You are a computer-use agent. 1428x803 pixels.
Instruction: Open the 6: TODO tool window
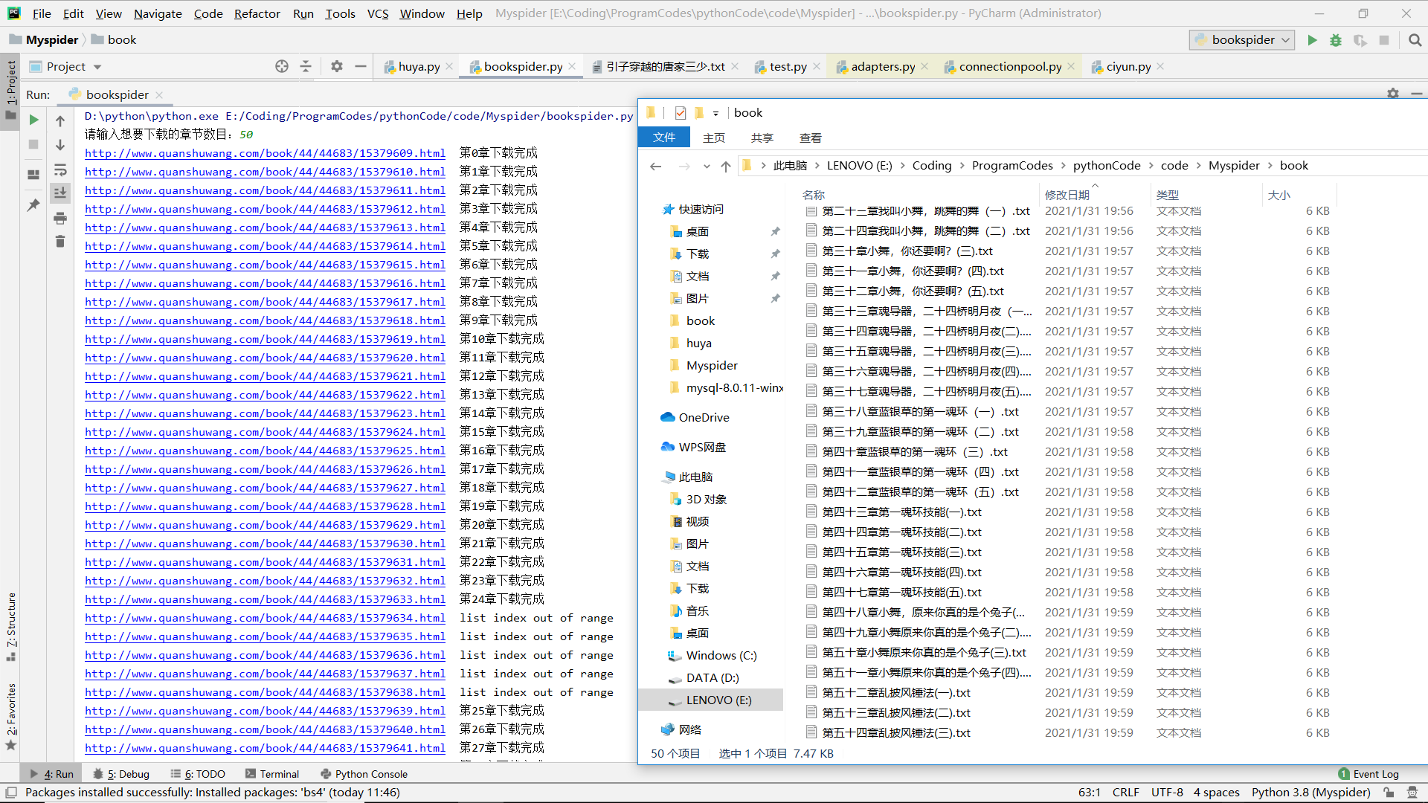point(198,774)
